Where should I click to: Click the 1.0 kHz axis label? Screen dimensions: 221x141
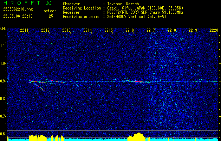tap(3, 64)
